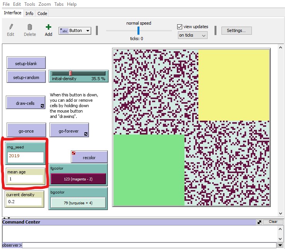
Task: Click the observer command input line
Action: 149,246
